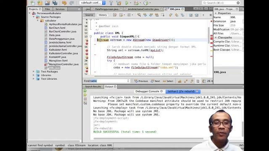This screenshot has height=151, width=269.
Task: Click the Profile Project toolbar icon
Action: point(146,3)
